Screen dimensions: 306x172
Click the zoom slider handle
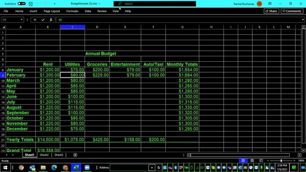[x=281, y=161]
